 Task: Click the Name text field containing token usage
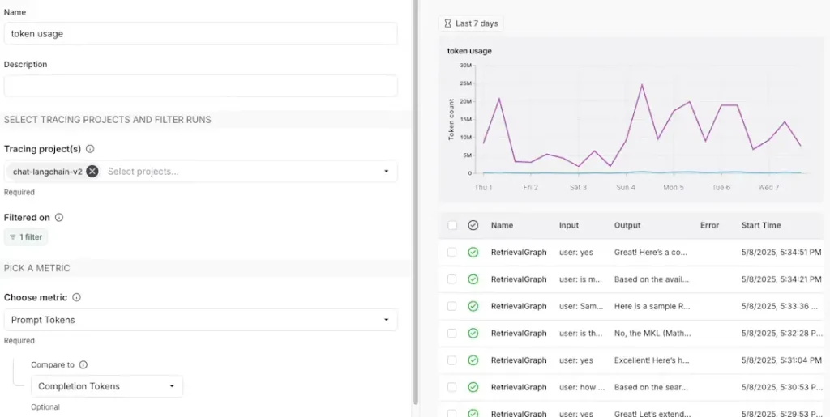coord(201,33)
